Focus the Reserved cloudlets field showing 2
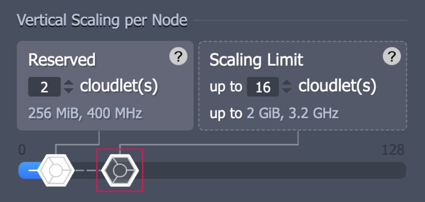The height and width of the screenshot is (202, 425). coord(44,87)
